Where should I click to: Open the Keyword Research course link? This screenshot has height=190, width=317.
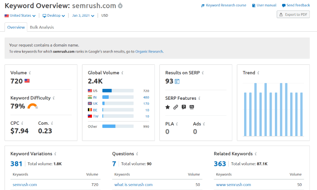click(224, 5)
